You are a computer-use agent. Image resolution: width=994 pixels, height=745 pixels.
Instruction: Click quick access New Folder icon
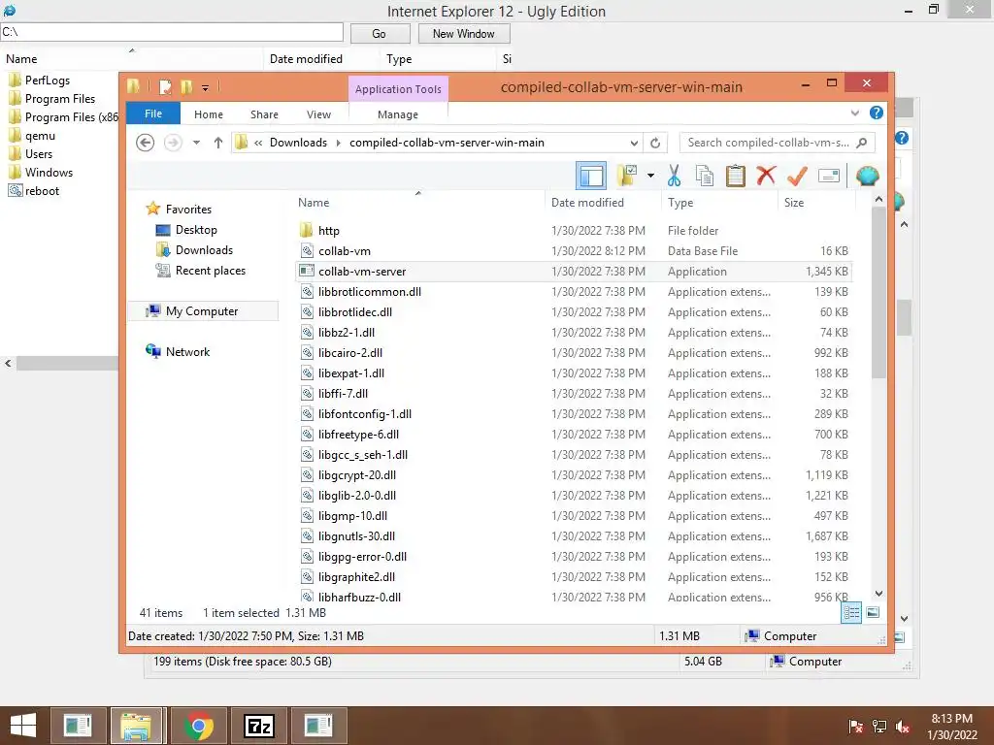(x=186, y=86)
